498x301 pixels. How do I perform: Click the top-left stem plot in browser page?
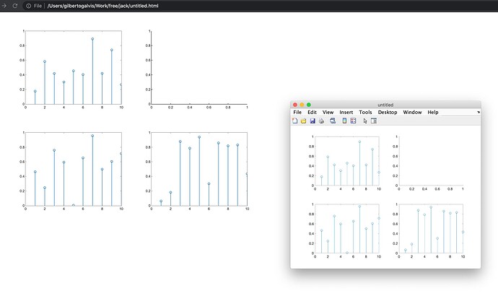coord(74,67)
